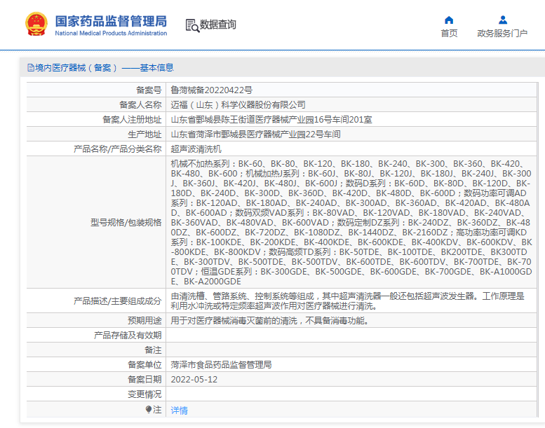Click the 变更情况 row label

[144, 394]
